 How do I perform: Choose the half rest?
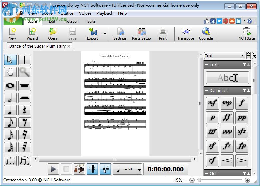pyautogui.click(x=25, y=98)
